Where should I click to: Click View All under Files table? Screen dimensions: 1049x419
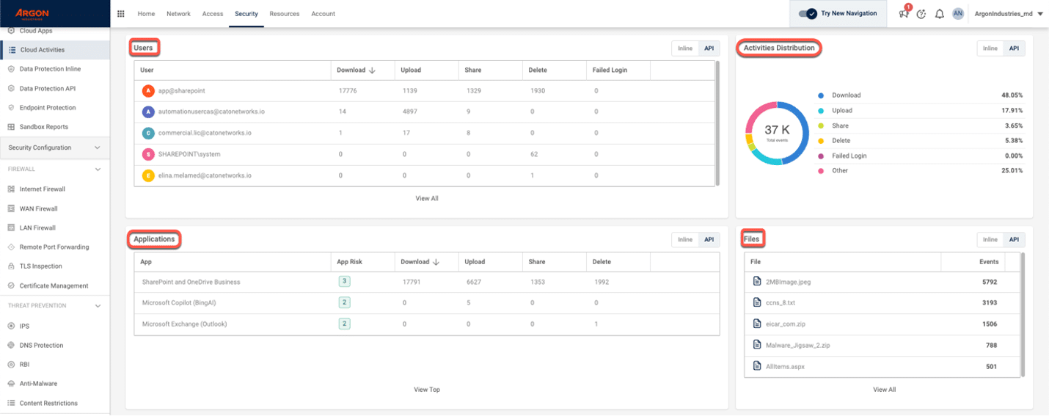885,390
